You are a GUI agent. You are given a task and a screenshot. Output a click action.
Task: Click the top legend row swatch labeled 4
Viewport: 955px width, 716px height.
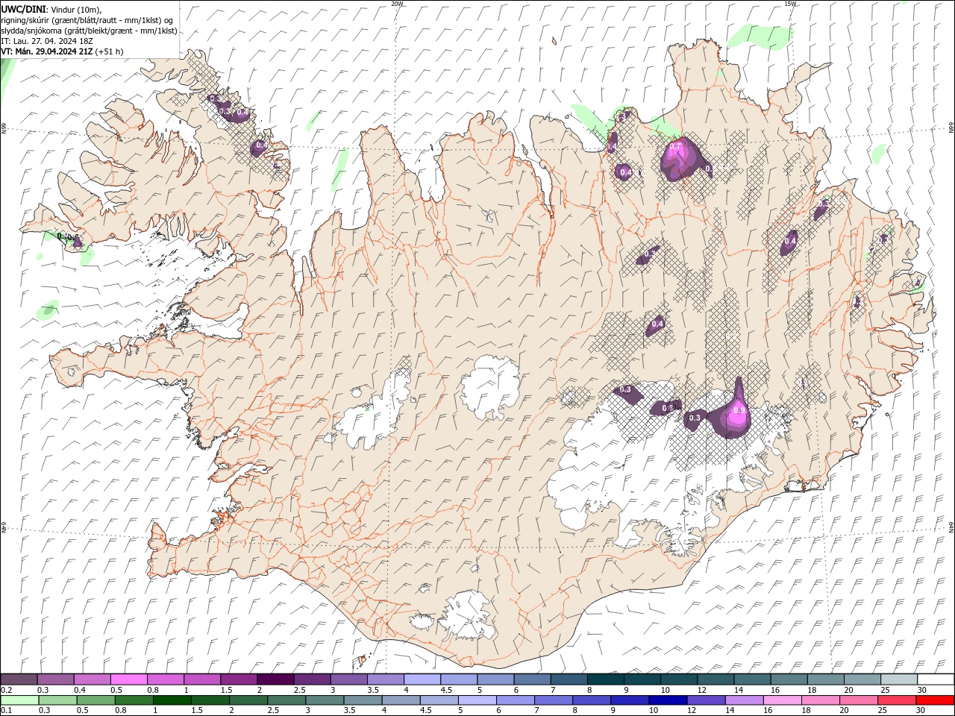(x=422, y=679)
